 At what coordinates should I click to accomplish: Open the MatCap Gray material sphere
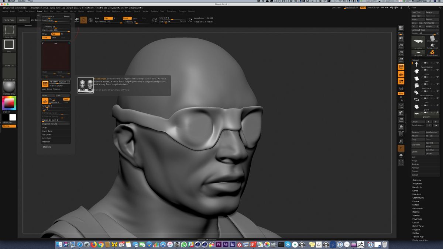(9, 87)
